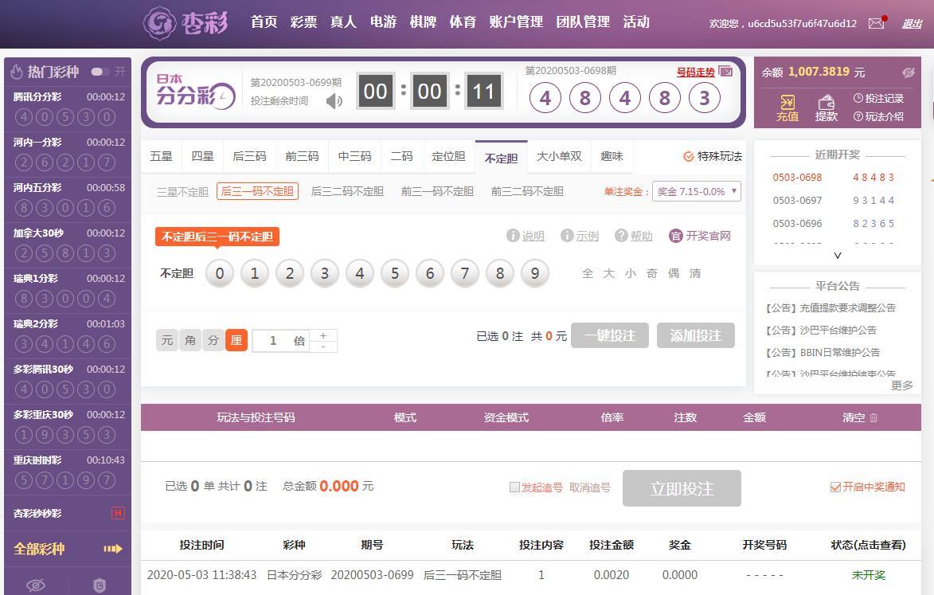Click the 添加投注 button
Viewport: 934px width, 595px height.
tap(696, 335)
